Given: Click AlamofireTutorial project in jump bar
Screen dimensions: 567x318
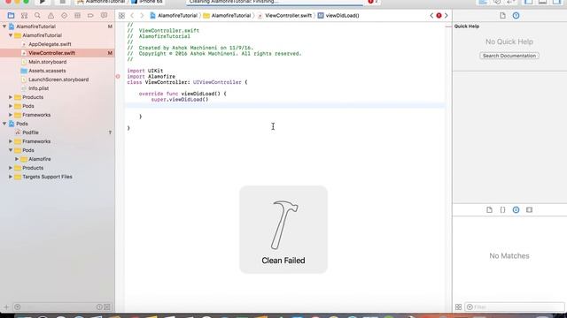Looking at the screenshot, I should 174,16.
